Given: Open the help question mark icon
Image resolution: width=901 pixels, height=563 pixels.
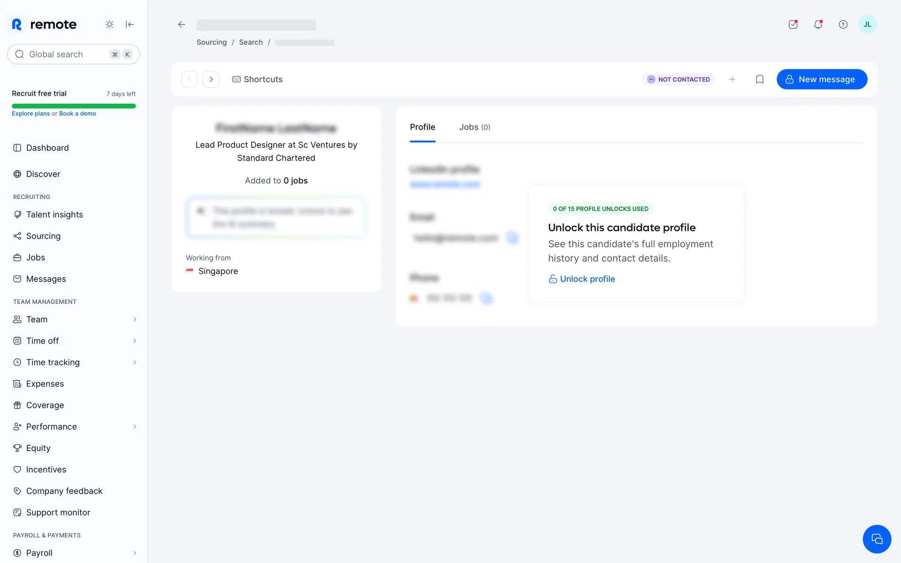Looking at the screenshot, I should [x=843, y=24].
